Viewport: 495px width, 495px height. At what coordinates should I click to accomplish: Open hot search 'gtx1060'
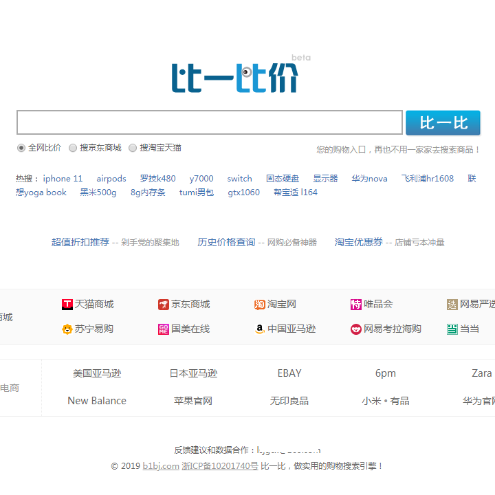point(243,192)
